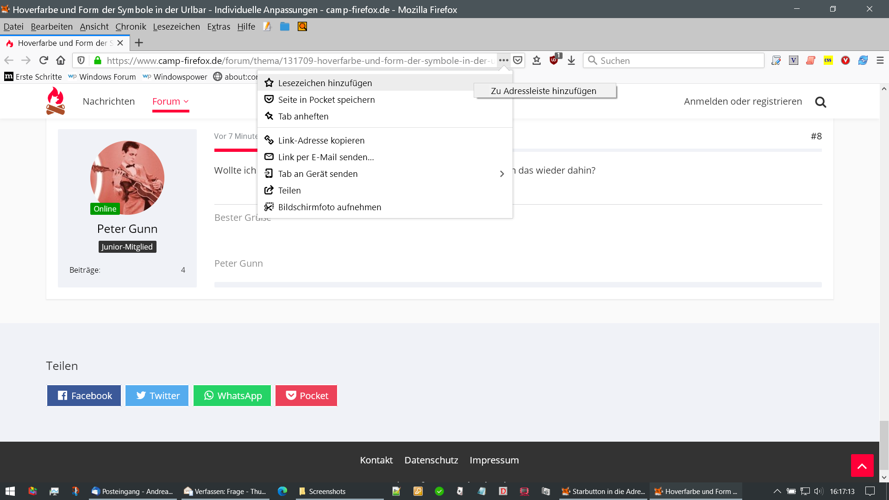Click the page actions three-dots button
Viewport: 889px width, 500px height.
pos(504,60)
